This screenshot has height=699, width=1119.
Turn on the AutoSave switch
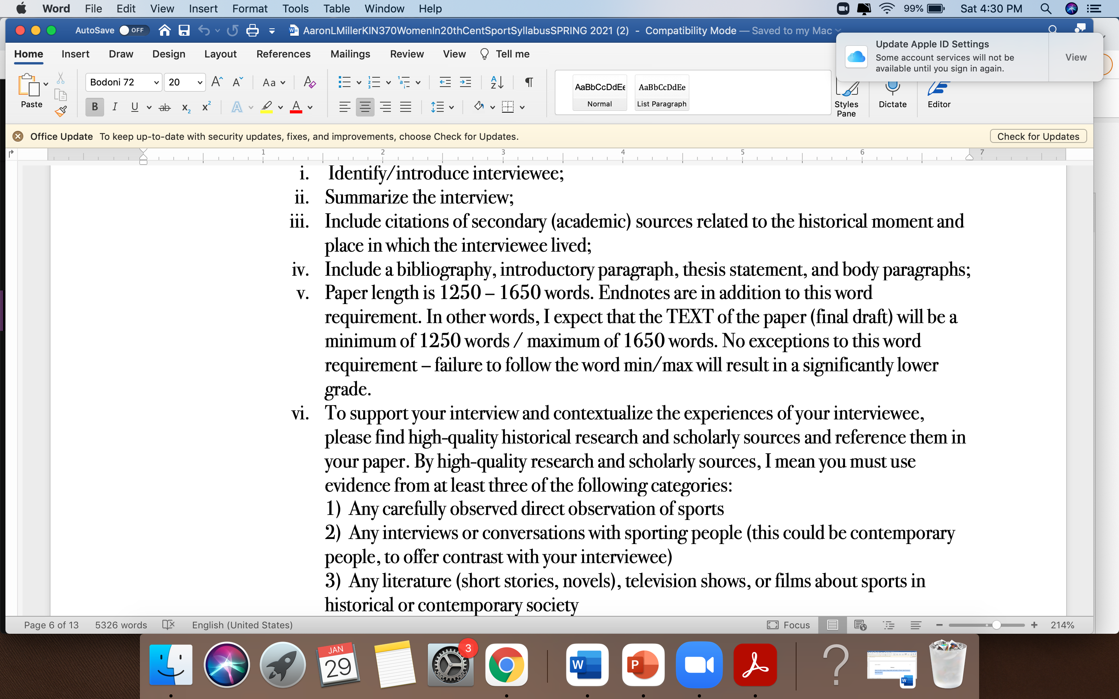pyautogui.click(x=134, y=31)
